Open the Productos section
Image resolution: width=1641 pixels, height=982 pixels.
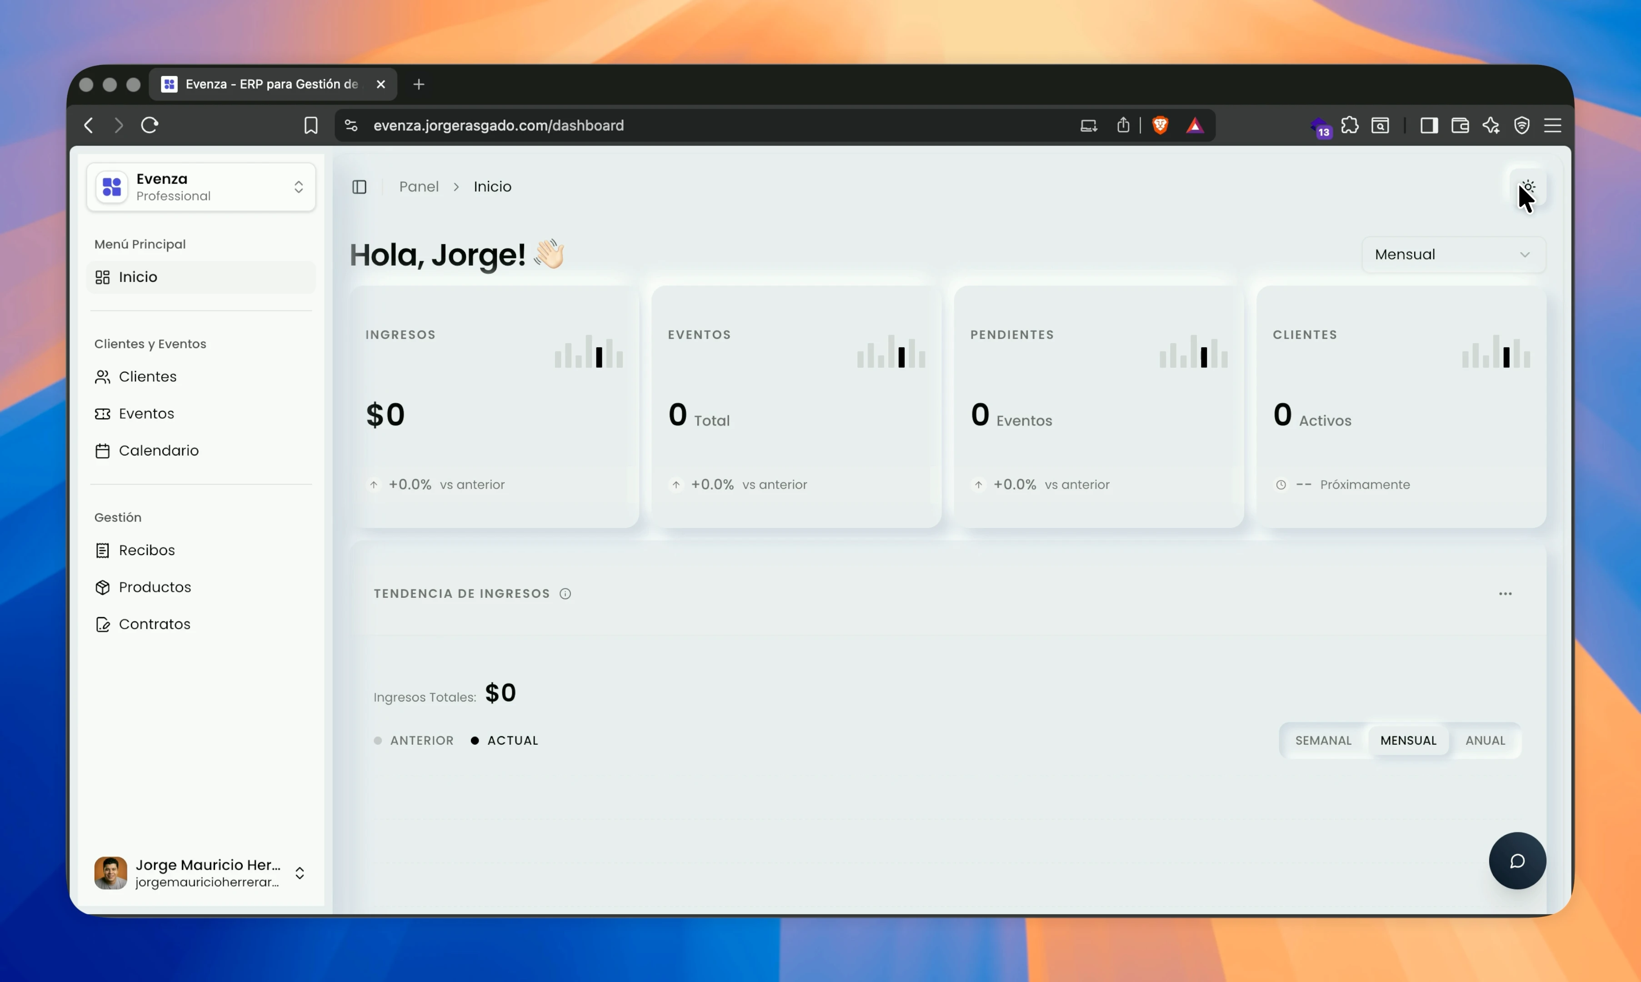point(155,587)
